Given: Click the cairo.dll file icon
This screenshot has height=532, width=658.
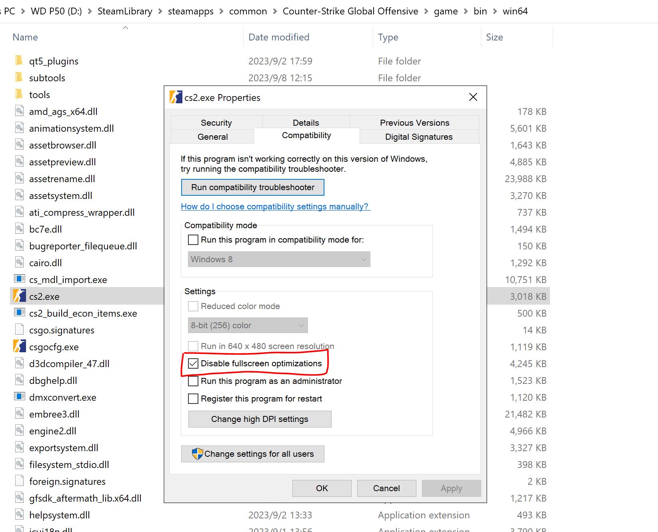Looking at the screenshot, I should [x=19, y=263].
